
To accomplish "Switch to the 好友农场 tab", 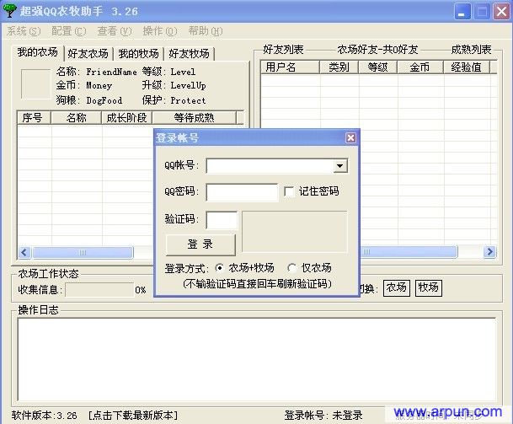I will pos(88,54).
